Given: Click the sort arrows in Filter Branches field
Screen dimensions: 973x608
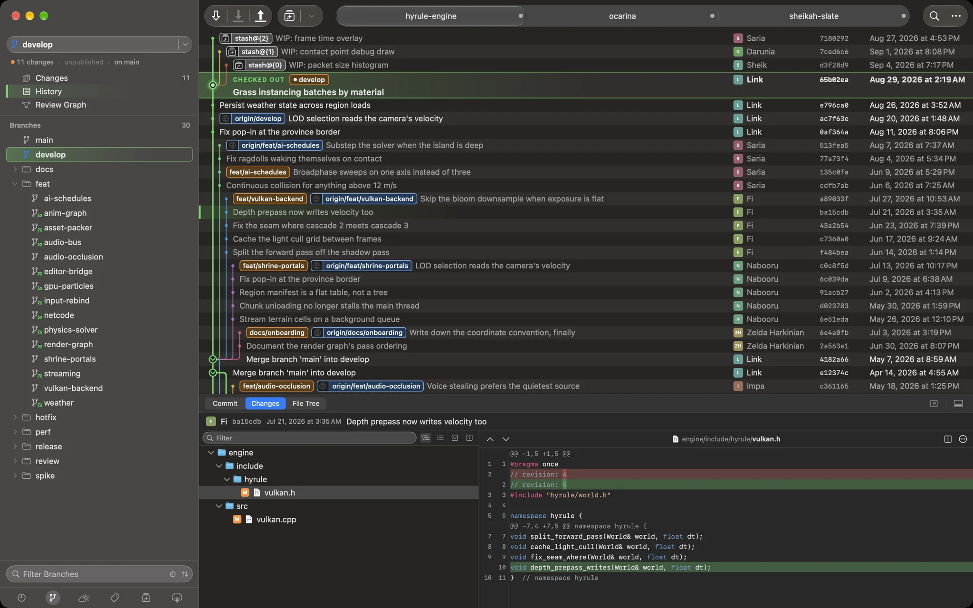Looking at the screenshot, I should 185,574.
